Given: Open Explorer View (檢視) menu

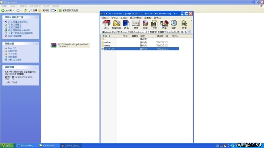Looking at the screenshot, I should [x=23, y=6].
